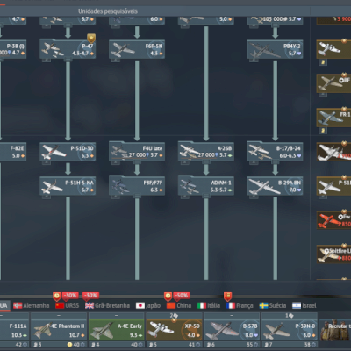This screenshot has width=351, height=351.
Task: Switch to the França nation tab
Action: click(x=240, y=305)
